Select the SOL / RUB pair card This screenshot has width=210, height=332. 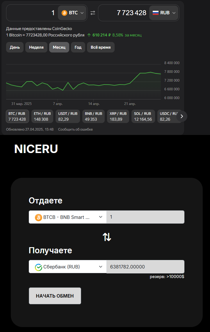click(x=143, y=116)
